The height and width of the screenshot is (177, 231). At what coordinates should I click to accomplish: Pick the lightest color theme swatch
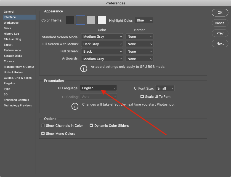(102, 20)
